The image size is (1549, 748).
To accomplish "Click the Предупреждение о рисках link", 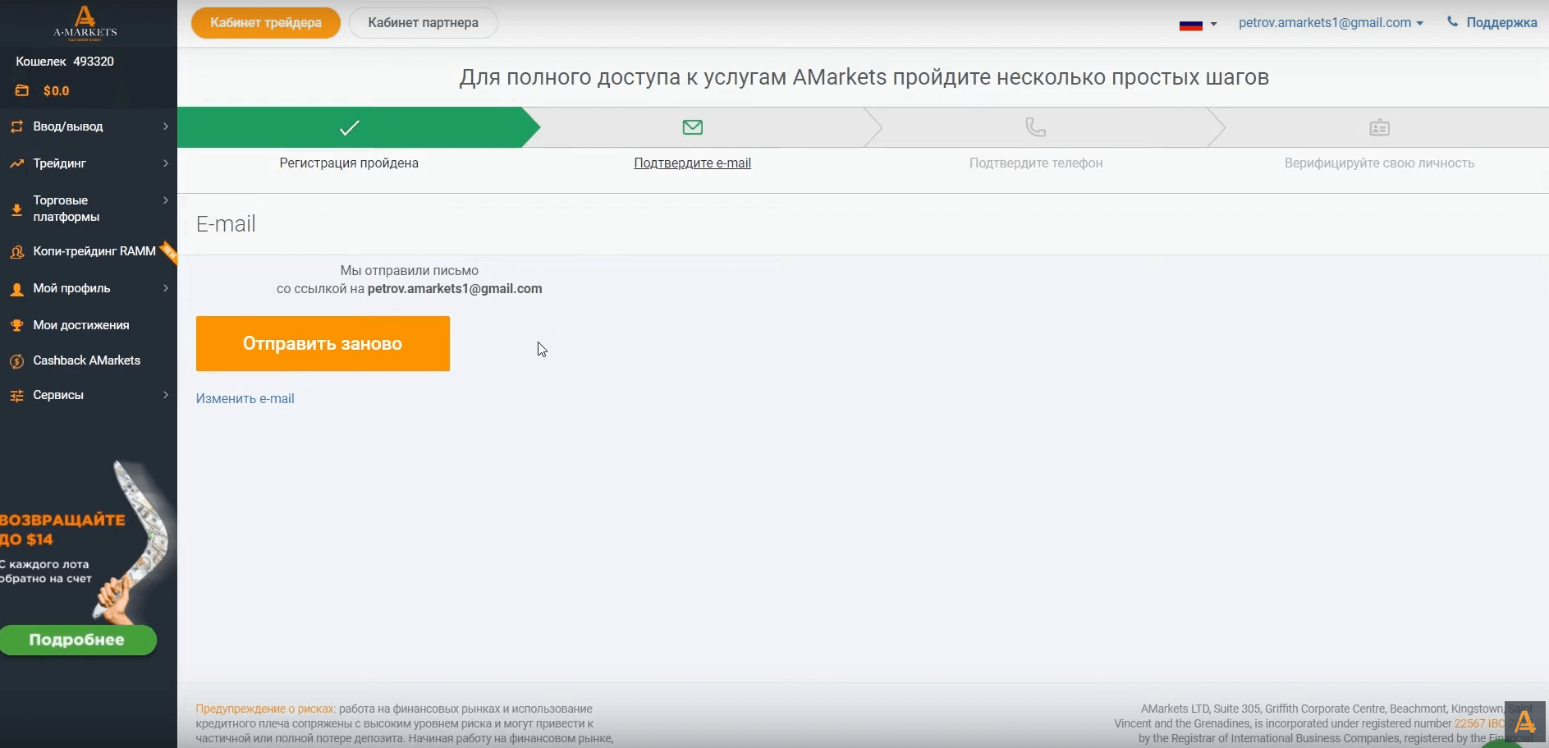I will point(266,709).
